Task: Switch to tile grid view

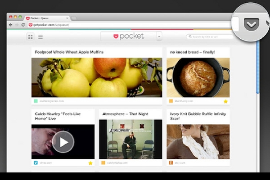Action: tap(31, 37)
